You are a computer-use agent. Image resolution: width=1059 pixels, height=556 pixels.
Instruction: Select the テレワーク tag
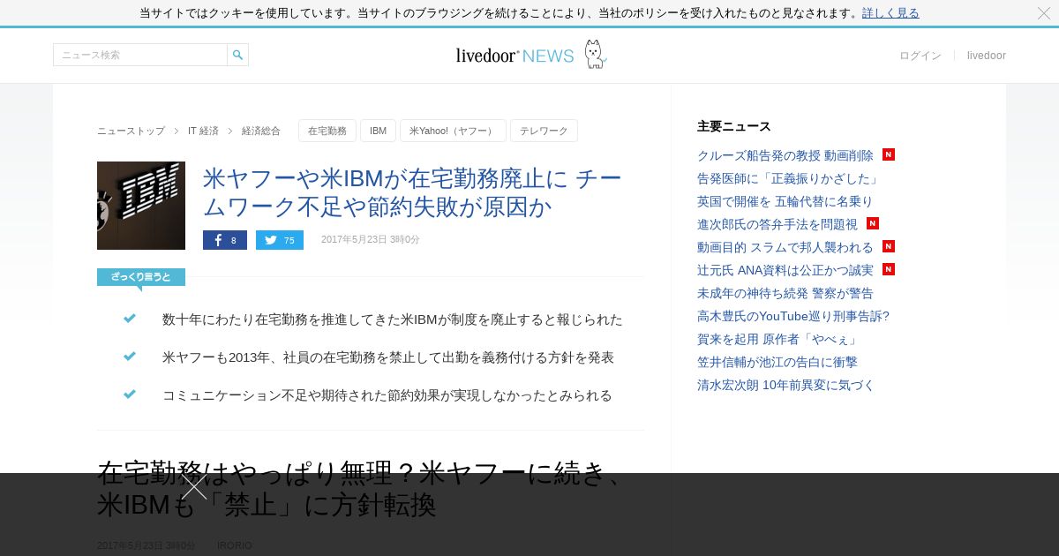click(x=544, y=131)
